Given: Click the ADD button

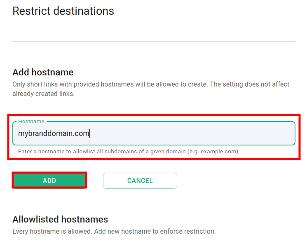Looking at the screenshot, I should [49, 180].
